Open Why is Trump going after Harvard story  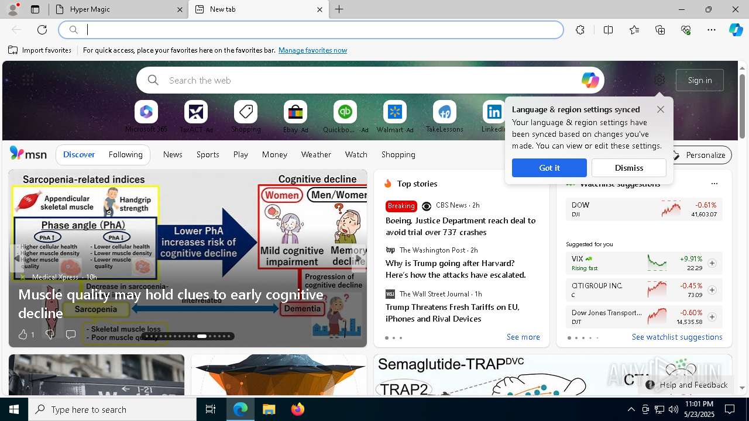click(456, 269)
